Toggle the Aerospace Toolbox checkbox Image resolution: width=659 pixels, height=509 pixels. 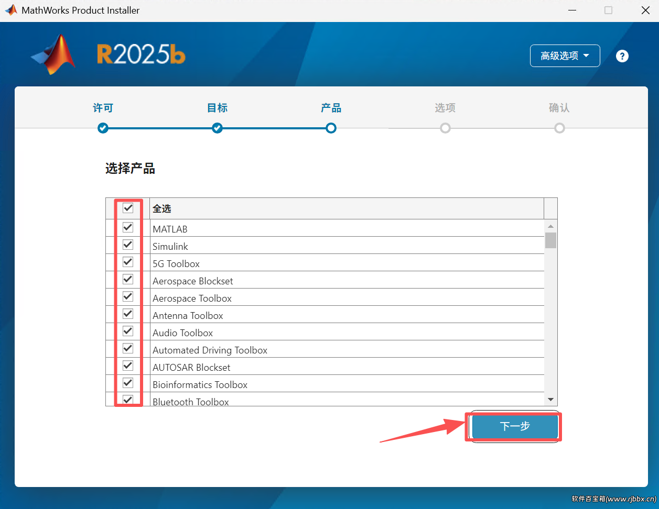(128, 296)
